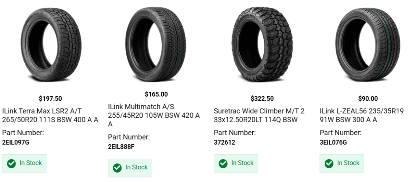Open Suretrac Wide Climber M/T 2 link
Viewport: 416px width, 182px height.
[259, 115]
